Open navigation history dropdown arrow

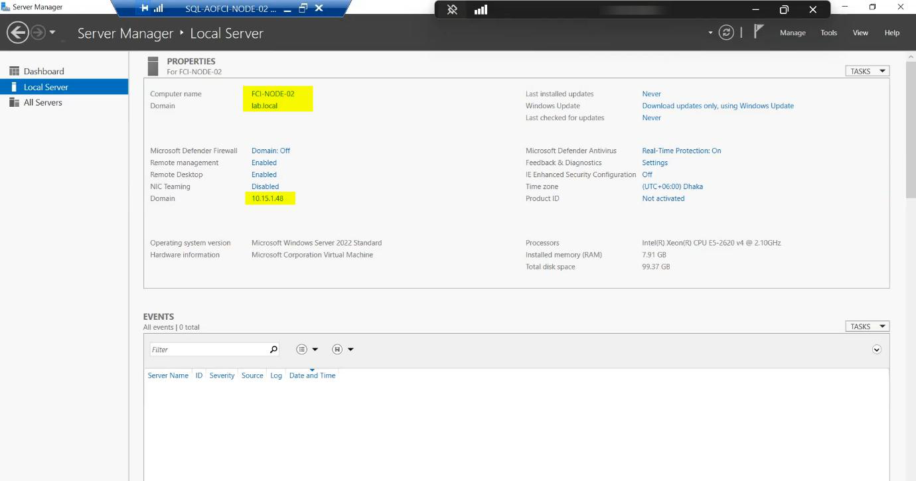52,33
